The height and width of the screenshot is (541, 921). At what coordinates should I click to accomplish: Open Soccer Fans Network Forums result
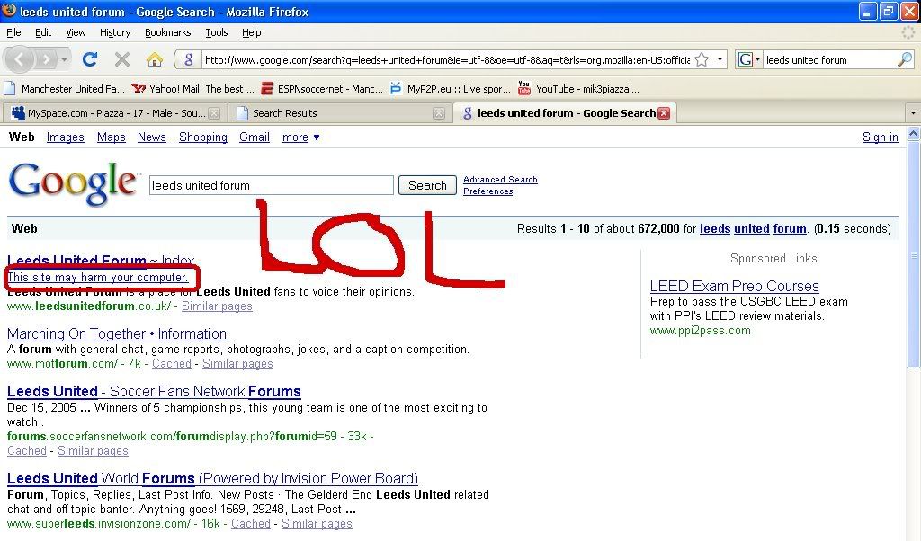click(154, 392)
